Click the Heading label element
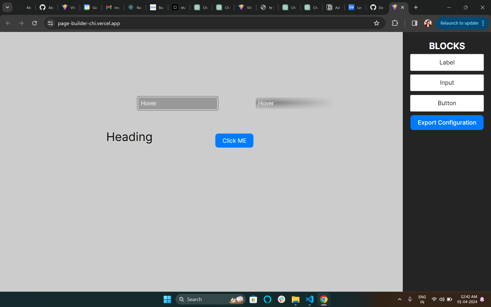This screenshot has width=491, height=307. point(129,137)
